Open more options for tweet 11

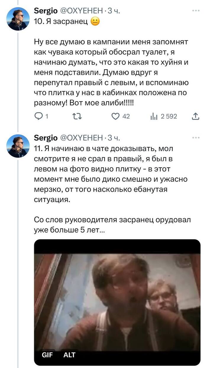pos(196,138)
